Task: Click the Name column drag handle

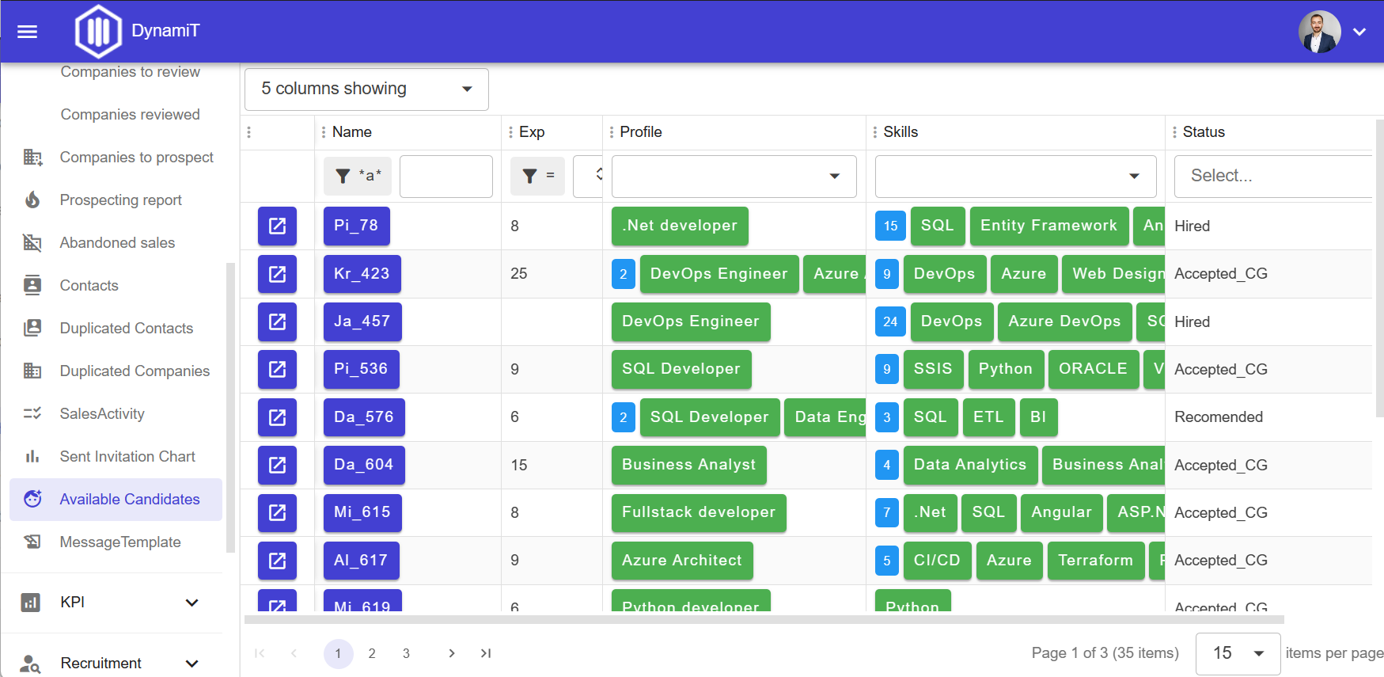Action: click(x=324, y=132)
